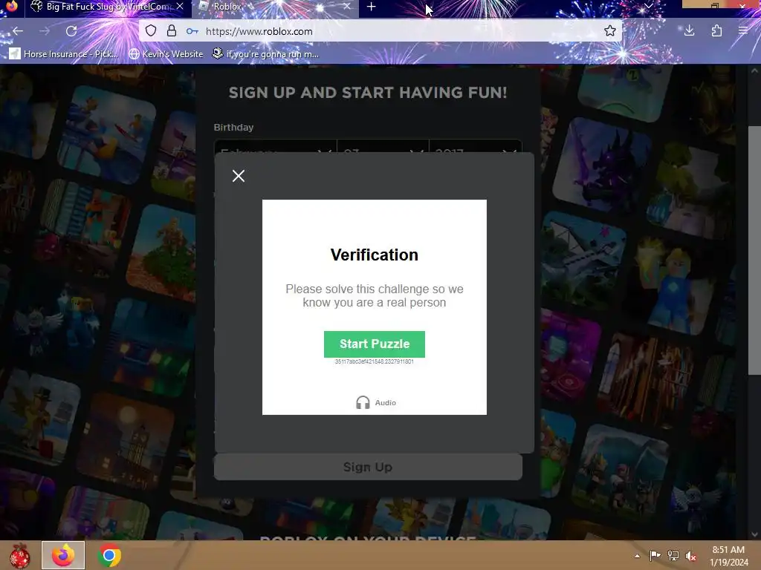Viewport: 761px width, 570px height.
Task: Close the Roblox tab
Action: point(346,6)
